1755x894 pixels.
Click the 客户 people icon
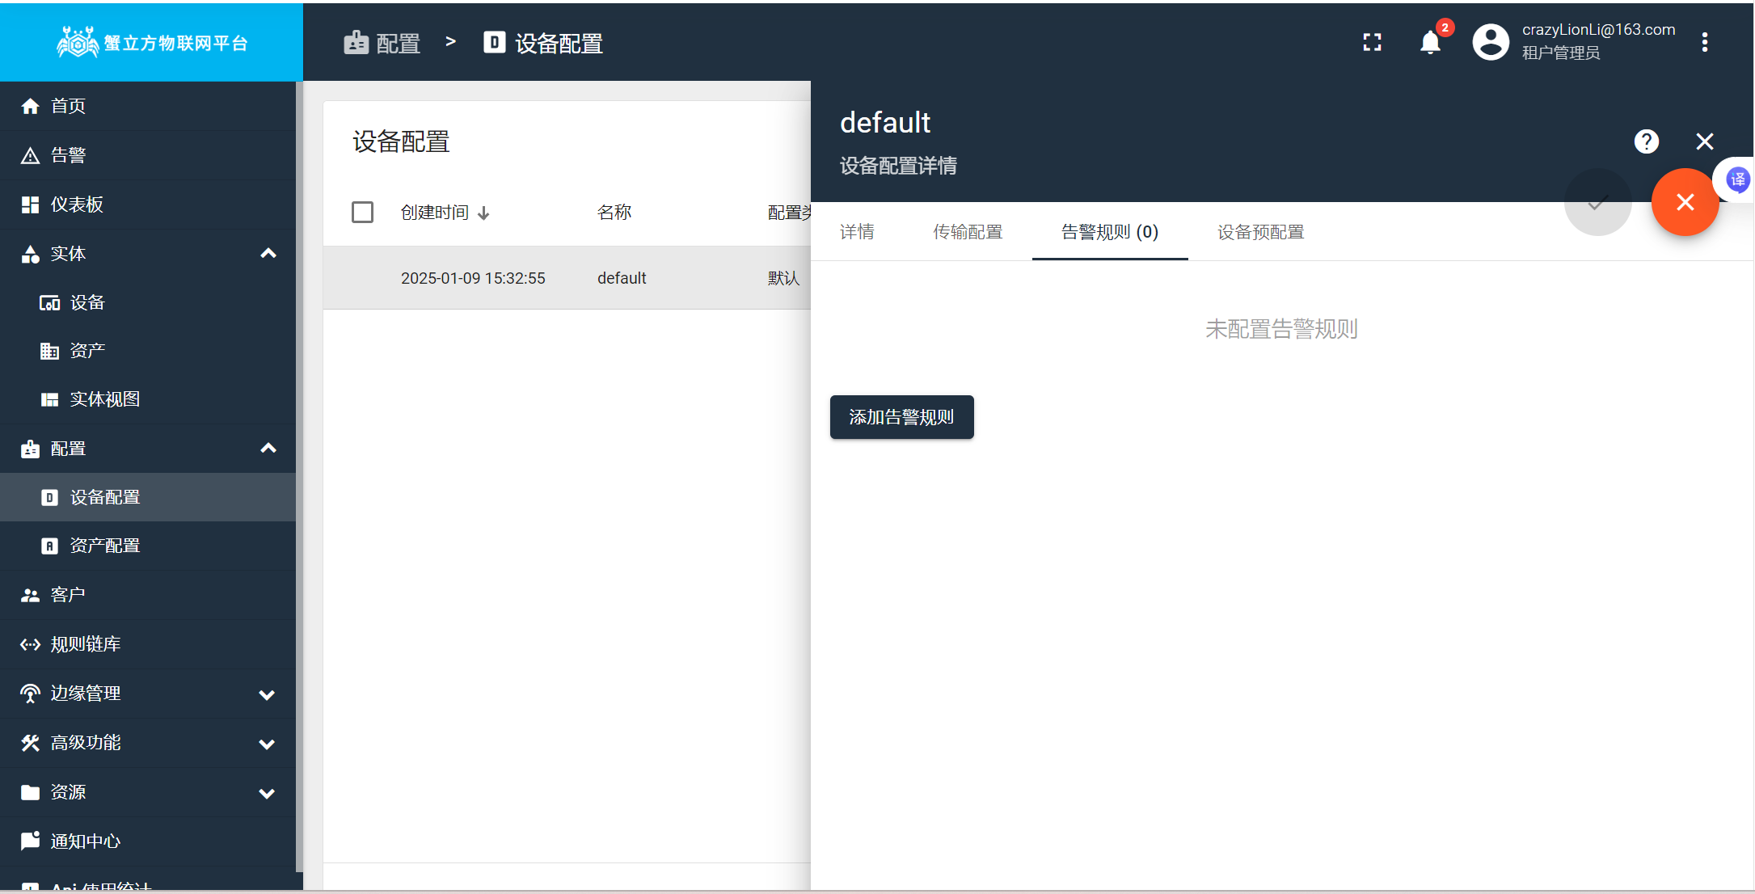click(x=31, y=595)
